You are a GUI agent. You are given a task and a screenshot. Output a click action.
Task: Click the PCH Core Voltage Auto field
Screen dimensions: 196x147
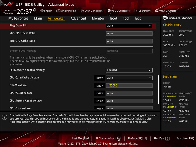tap(129, 108)
